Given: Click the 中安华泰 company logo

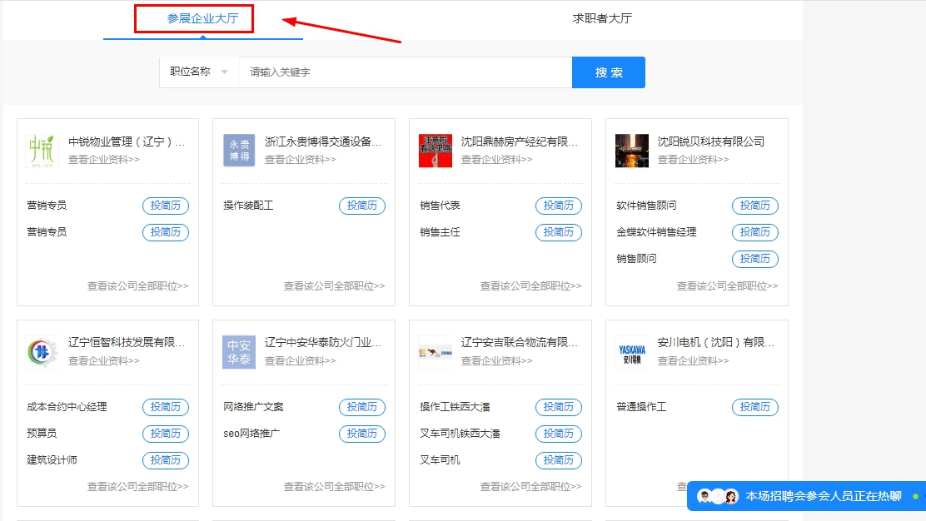Looking at the screenshot, I should [x=239, y=351].
